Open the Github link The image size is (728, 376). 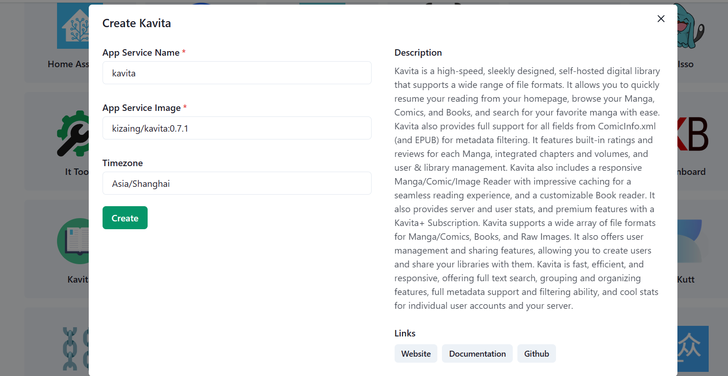pos(536,354)
